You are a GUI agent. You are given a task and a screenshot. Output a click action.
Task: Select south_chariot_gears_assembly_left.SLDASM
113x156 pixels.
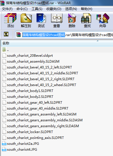[42, 114]
